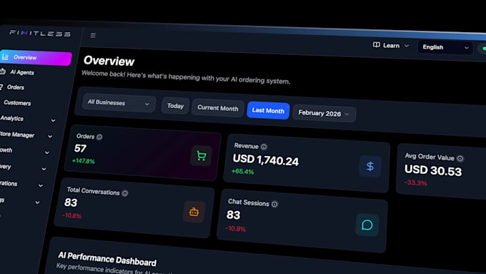Click the Chat Sessions info icon

pyautogui.click(x=274, y=204)
